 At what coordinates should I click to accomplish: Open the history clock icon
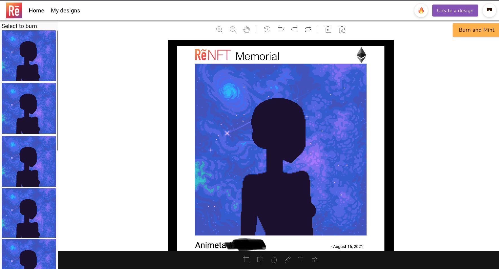click(x=267, y=29)
